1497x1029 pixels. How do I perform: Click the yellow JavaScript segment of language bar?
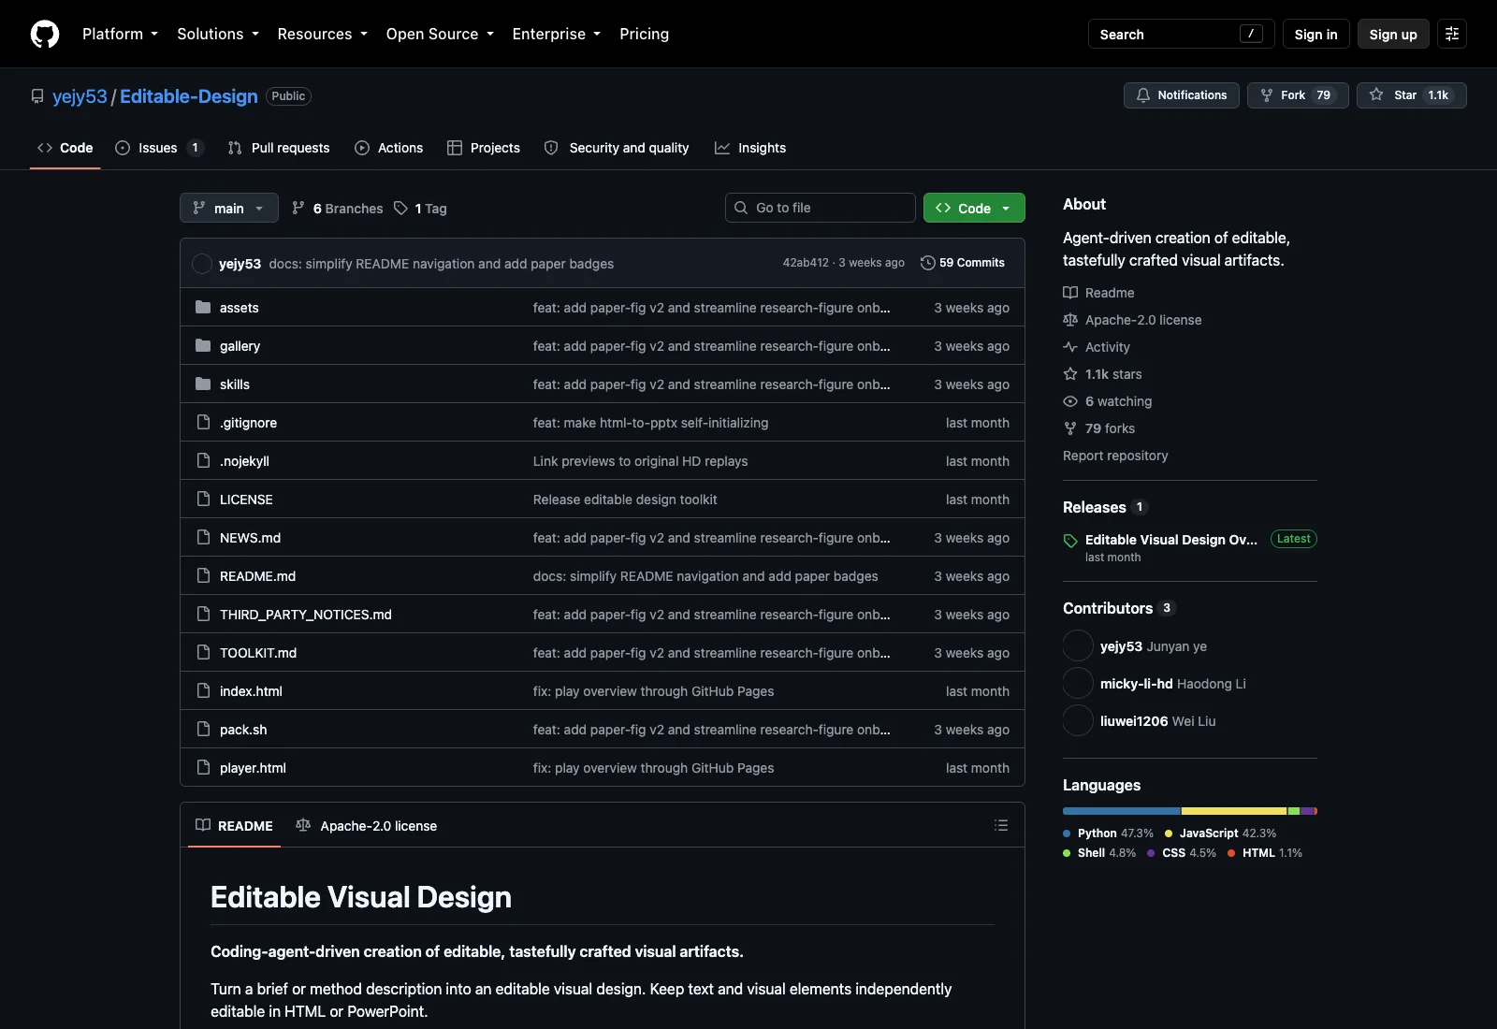pos(1234,811)
